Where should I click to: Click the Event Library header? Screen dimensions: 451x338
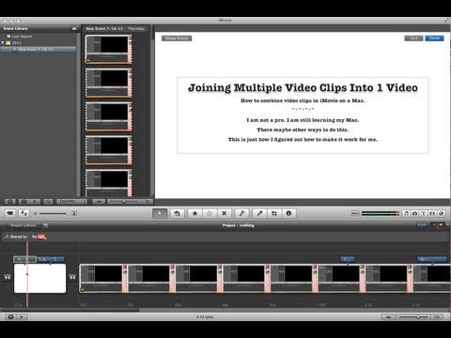click(16, 28)
